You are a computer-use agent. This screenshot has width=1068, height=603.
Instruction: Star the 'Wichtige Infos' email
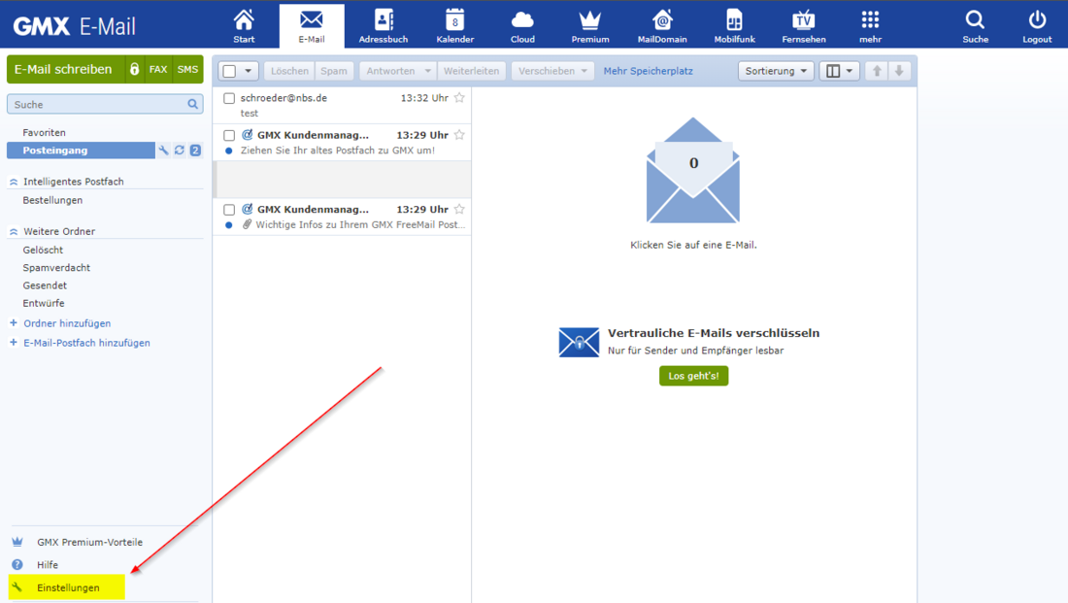point(460,209)
